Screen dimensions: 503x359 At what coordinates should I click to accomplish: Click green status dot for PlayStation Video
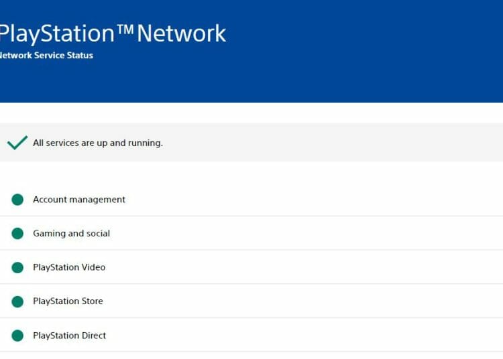17,267
